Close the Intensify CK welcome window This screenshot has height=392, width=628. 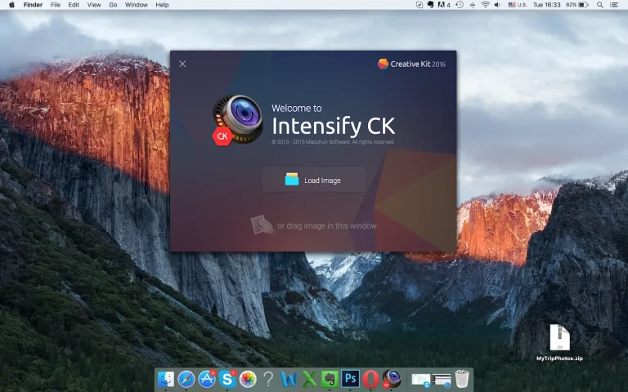[x=182, y=64]
